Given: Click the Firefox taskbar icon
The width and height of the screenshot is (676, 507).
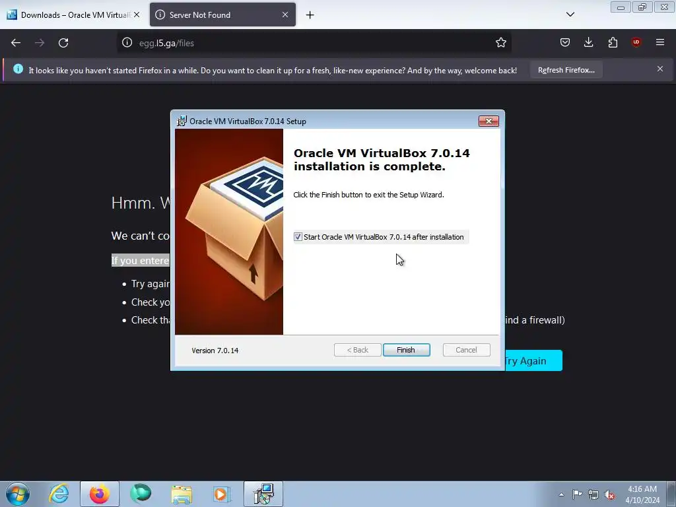Looking at the screenshot, I should (100, 494).
